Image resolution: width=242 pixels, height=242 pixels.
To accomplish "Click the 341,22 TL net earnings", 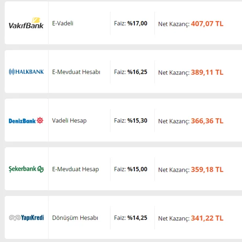I will click(207, 218).
